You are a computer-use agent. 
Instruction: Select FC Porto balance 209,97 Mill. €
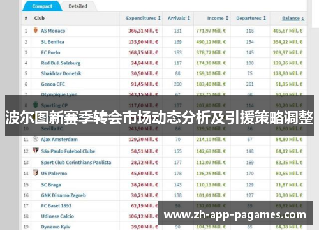click(288, 52)
